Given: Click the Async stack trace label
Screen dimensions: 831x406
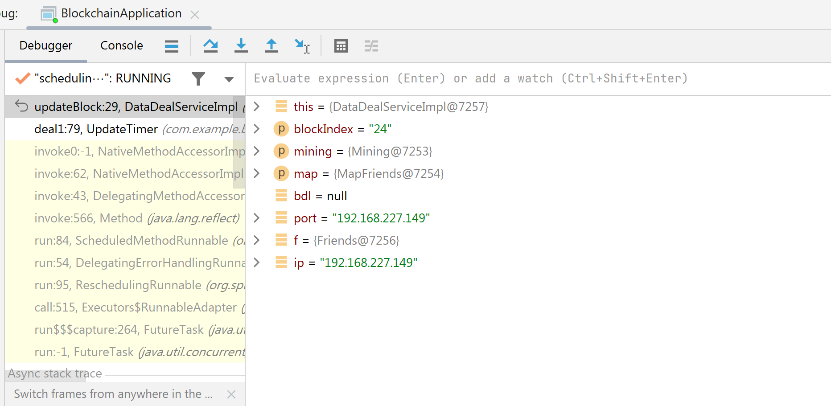Looking at the screenshot, I should coord(55,373).
